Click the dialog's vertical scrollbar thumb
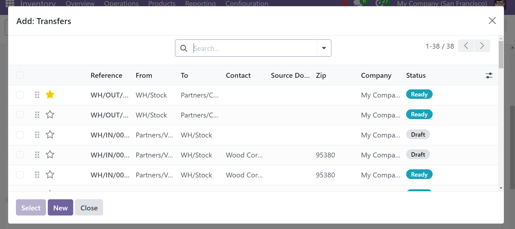This screenshot has height=229, width=515. click(x=501, y=55)
